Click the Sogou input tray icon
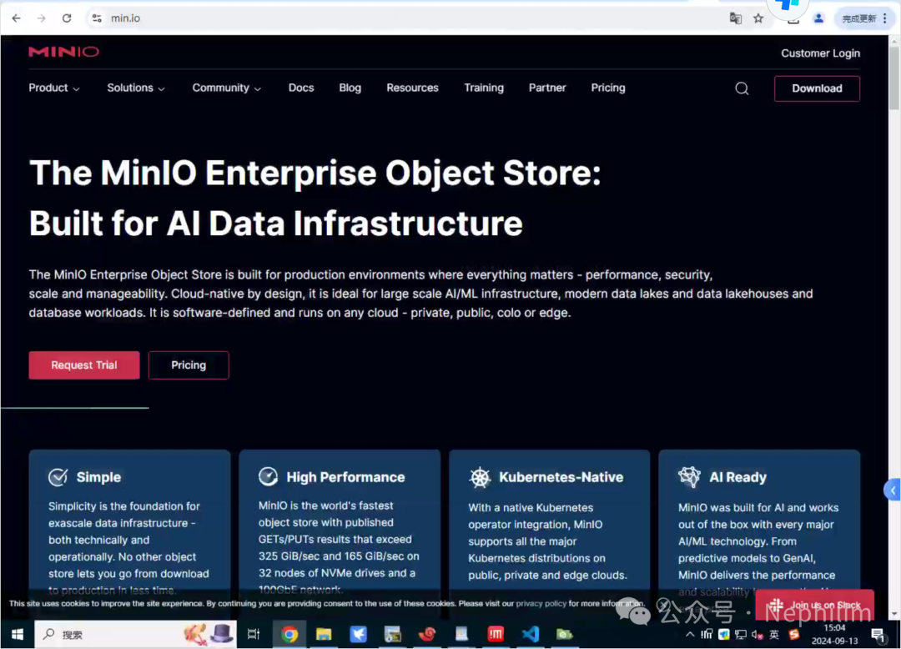 click(794, 634)
